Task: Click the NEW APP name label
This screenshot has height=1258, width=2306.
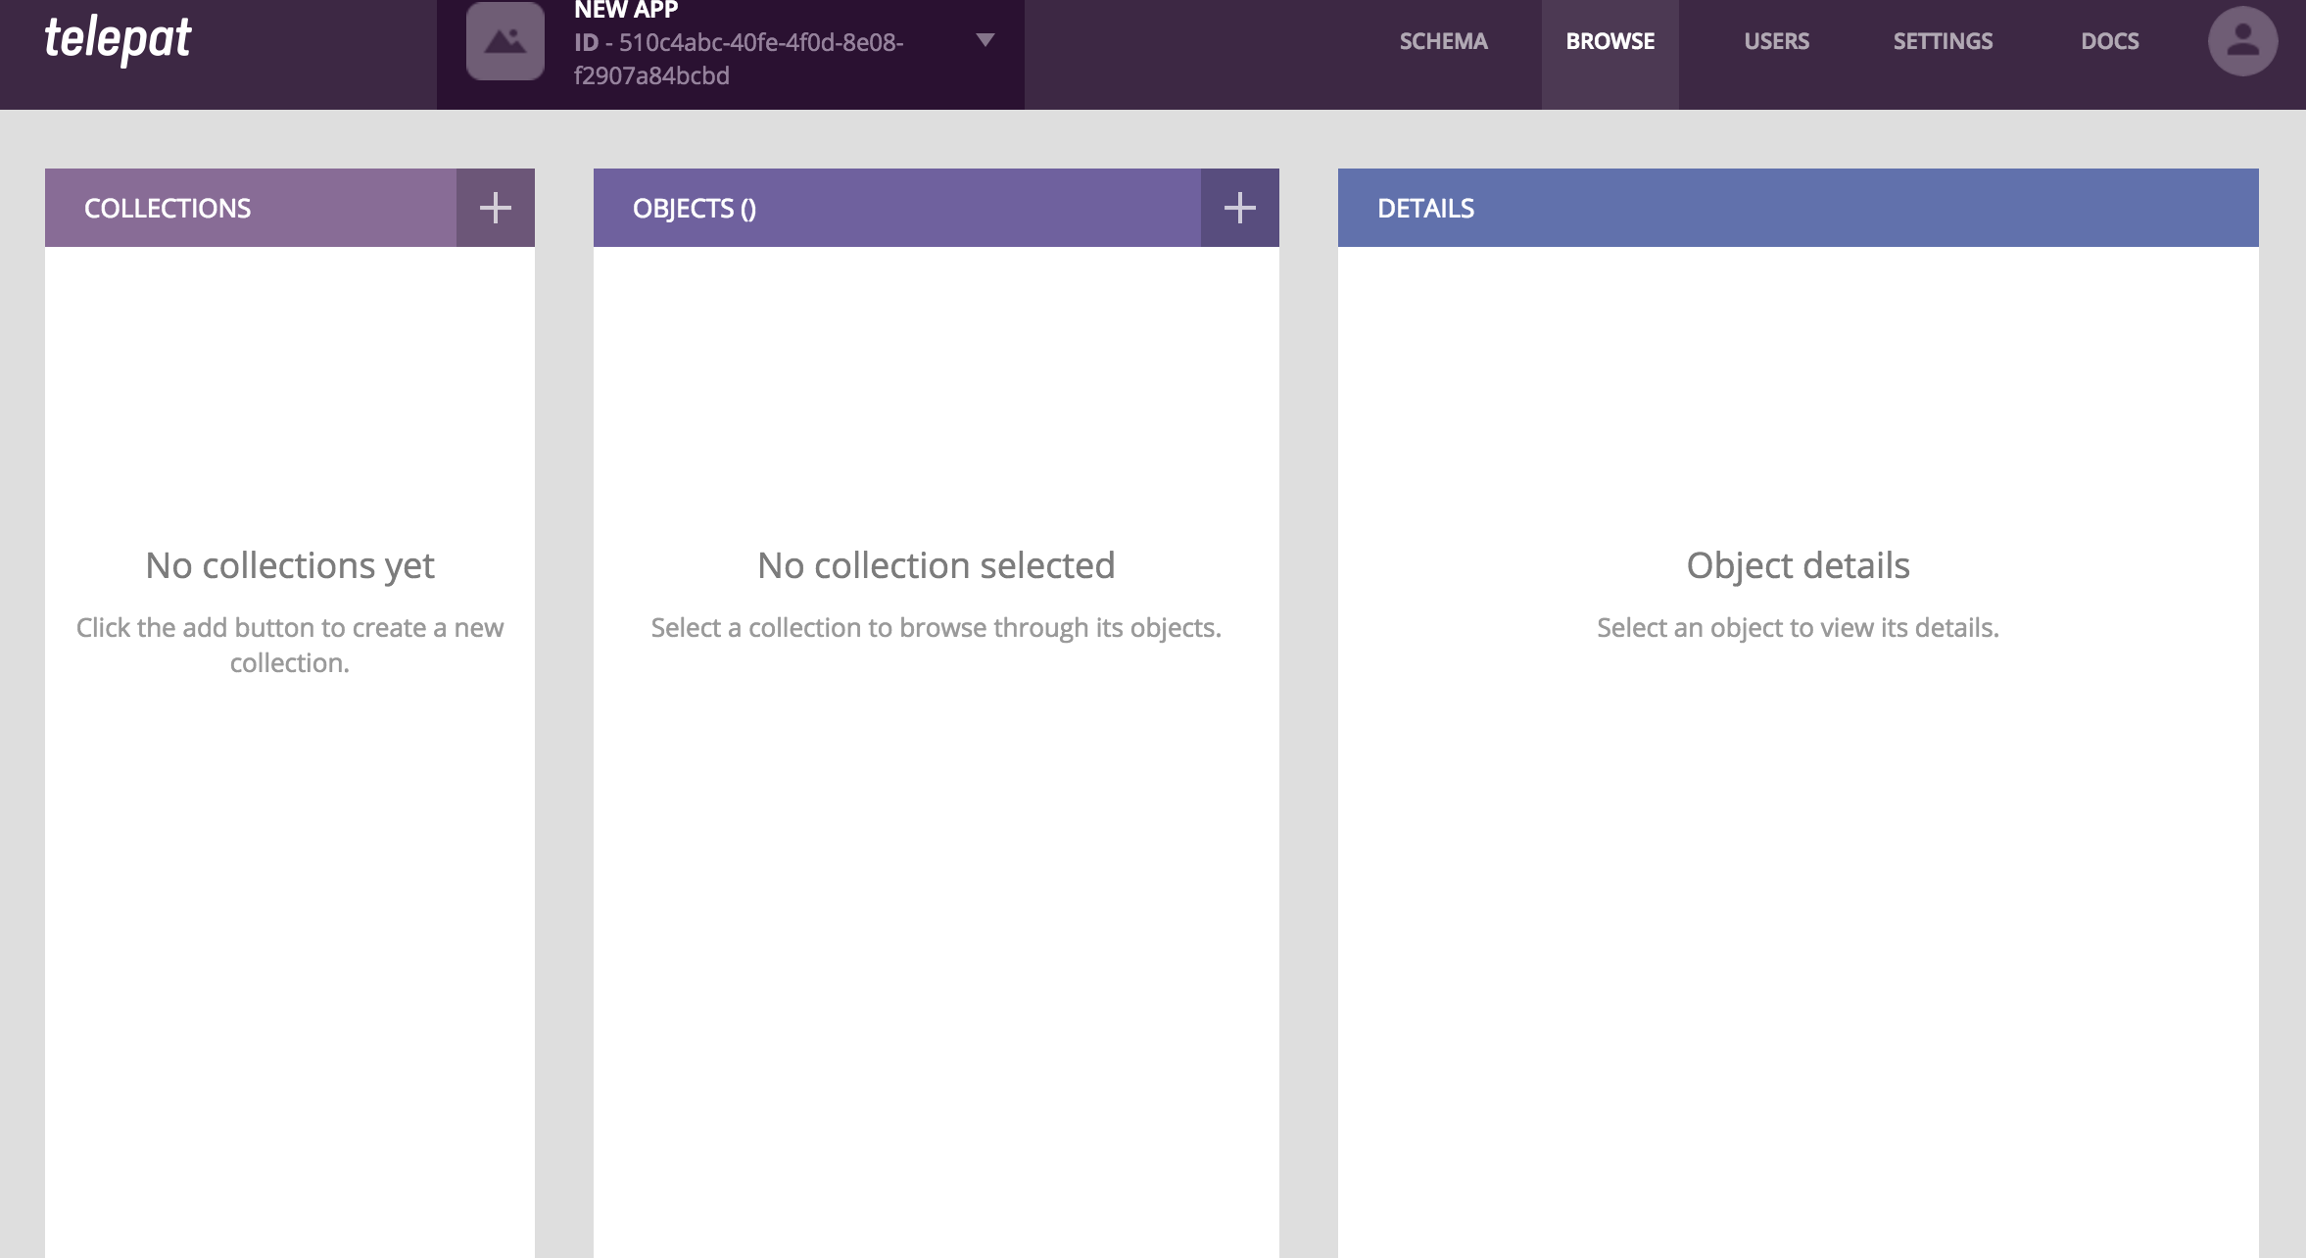Action: click(x=626, y=10)
